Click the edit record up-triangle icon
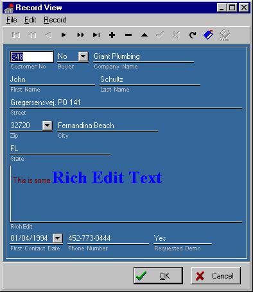 coord(144,35)
